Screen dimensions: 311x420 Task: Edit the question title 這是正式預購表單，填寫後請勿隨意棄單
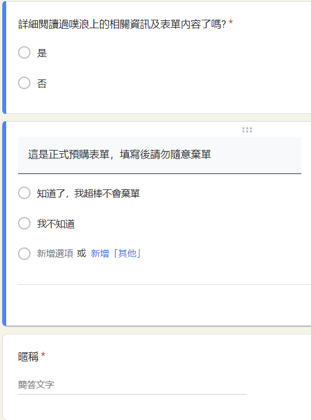[x=160, y=155]
